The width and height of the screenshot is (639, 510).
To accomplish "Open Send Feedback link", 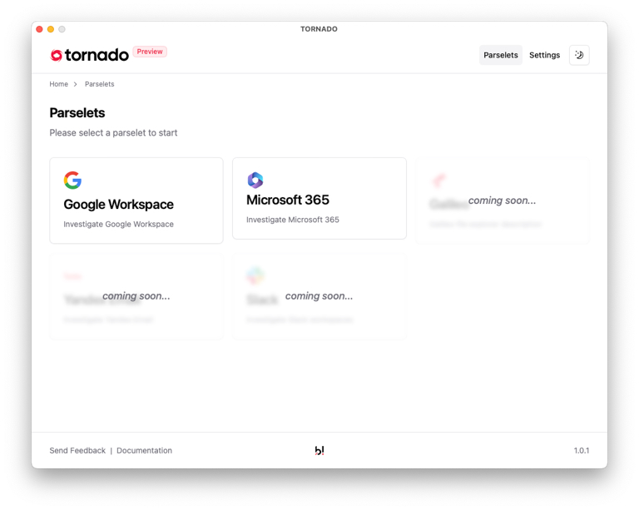I will pos(77,451).
